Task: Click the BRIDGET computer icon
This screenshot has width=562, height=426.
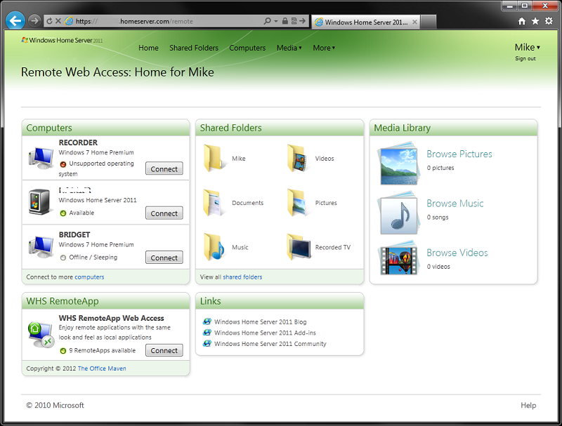Action: point(41,246)
